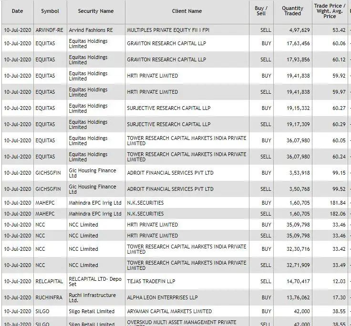The height and width of the screenshot is (326, 351).
Task: Select the ARVINDF-RE symbol cell
Action: [x=49, y=30]
